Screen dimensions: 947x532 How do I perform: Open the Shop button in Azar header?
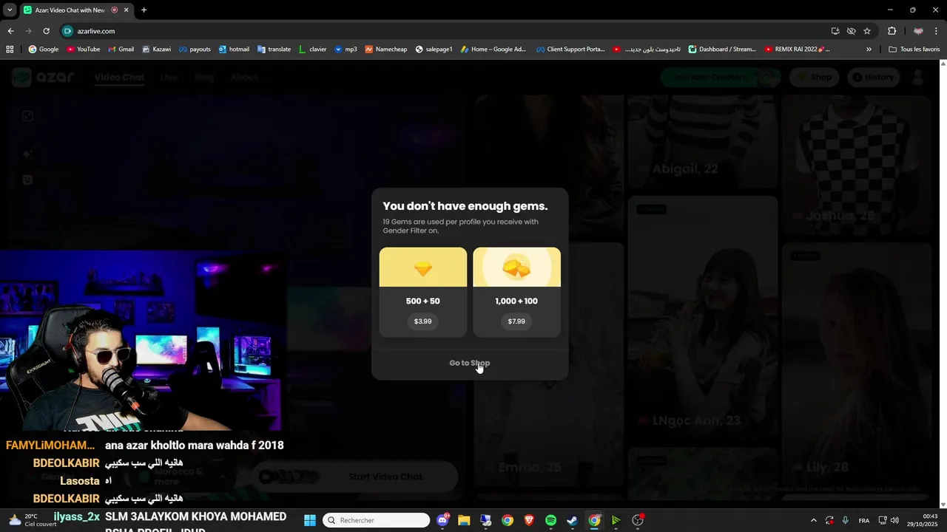815,77
